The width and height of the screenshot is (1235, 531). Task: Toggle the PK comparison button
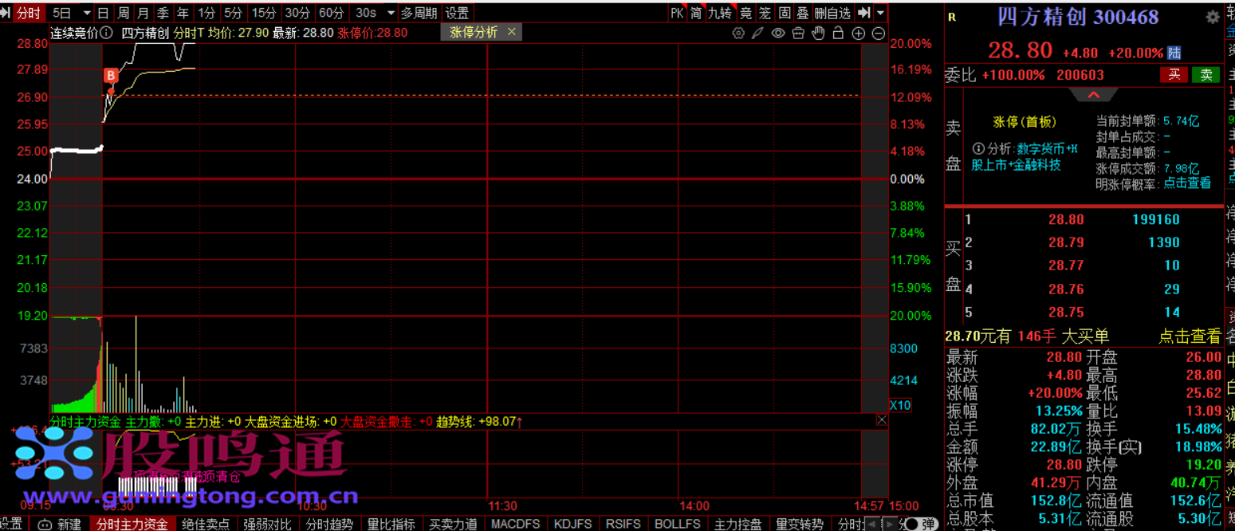[x=677, y=13]
